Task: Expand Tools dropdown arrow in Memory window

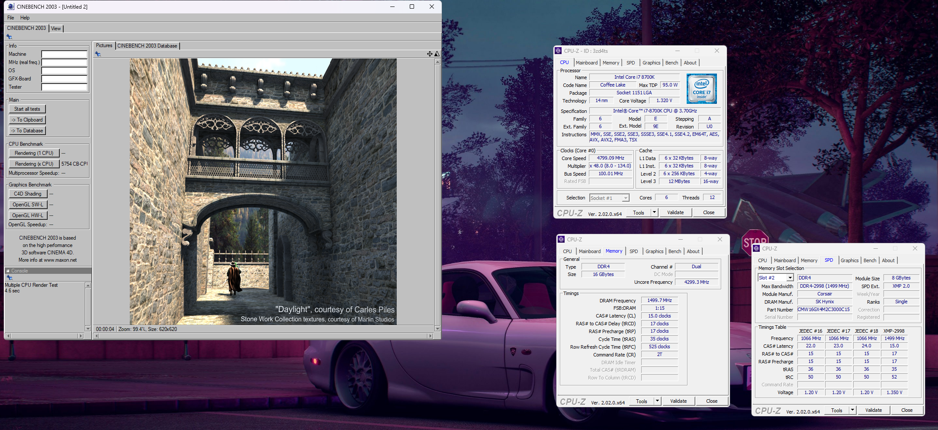Action: pos(657,401)
